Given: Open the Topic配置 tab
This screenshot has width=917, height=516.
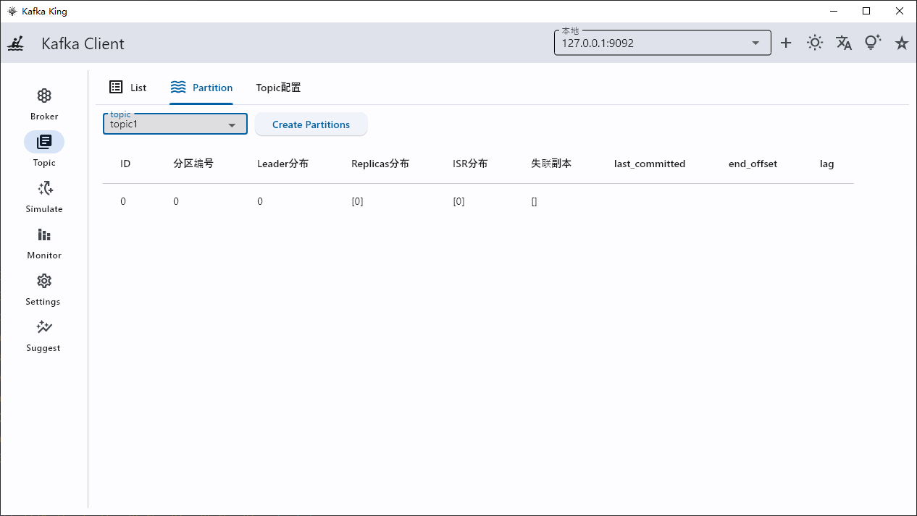Looking at the screenshot, I should point(278,87).
